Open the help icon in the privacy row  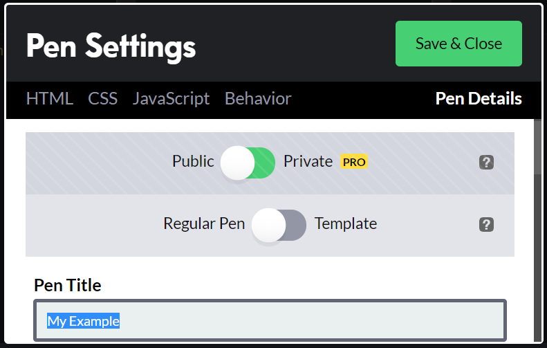tap(486, 163)
